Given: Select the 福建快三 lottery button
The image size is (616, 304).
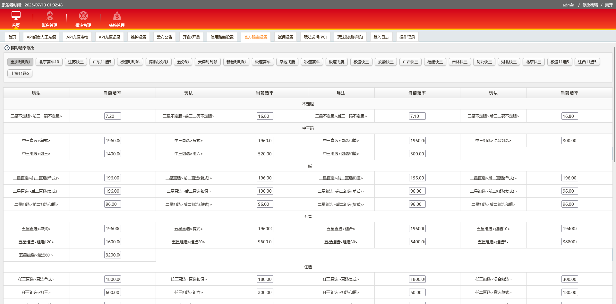Looking at the screenshot, I should pos(435,62).
